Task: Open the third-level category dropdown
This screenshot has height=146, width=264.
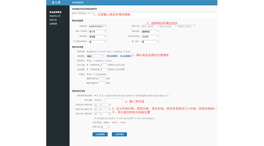Action: pyautogui.click(x=186, y=26)
